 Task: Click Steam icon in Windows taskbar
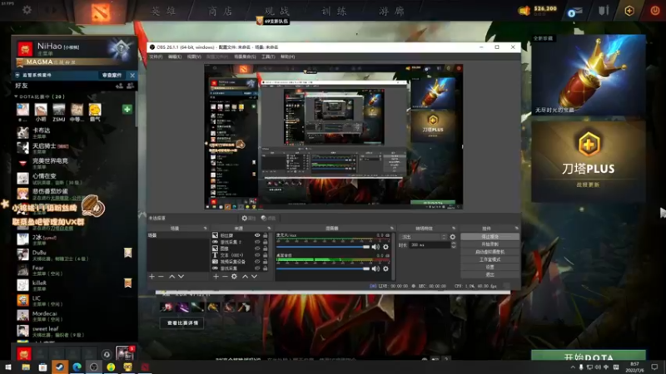click(x=59, y=367)
